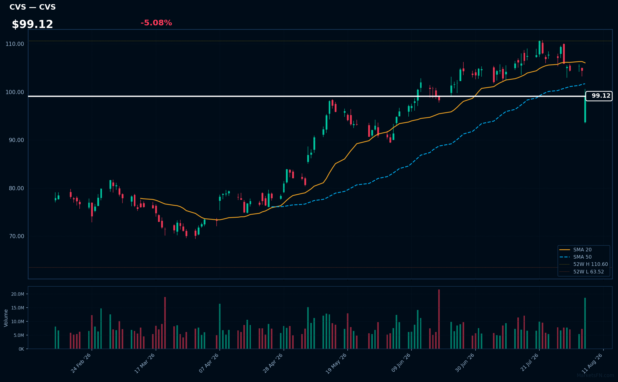The width and height of the screenshot is (618, 382).
Task: Click the tallest red volume bar in June
Action: (x=439, y=319)
